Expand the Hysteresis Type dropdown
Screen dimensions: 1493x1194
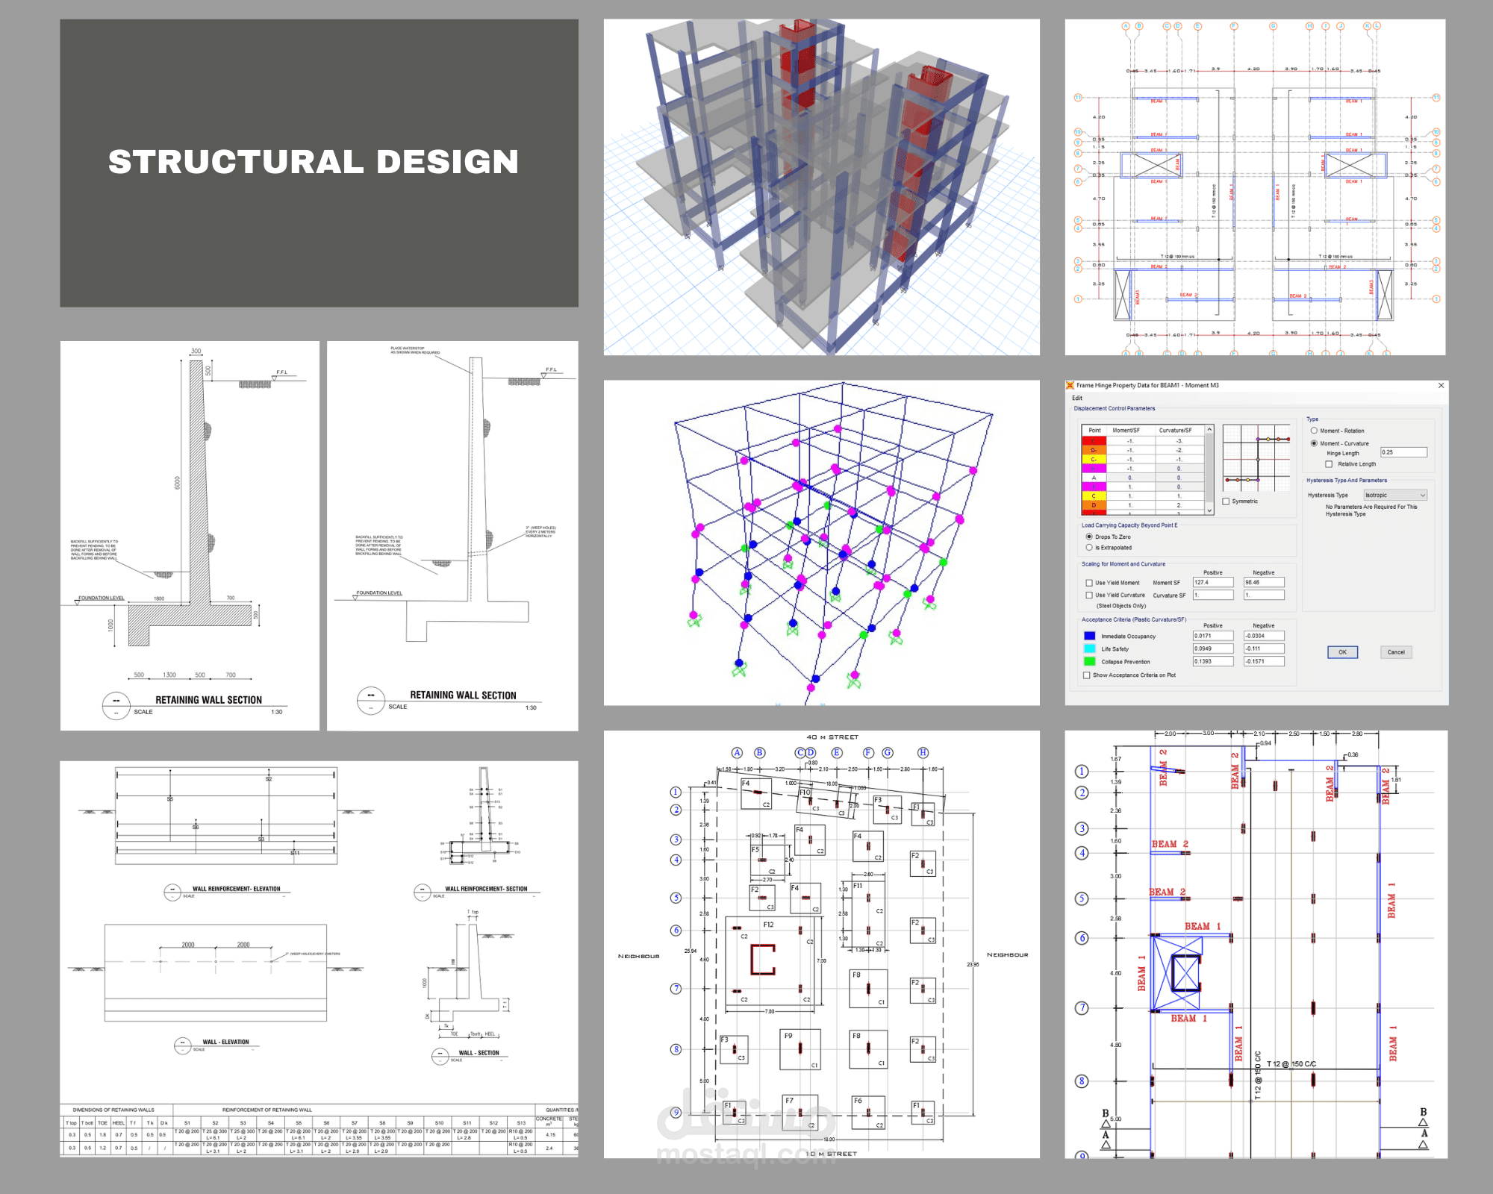(x=1395, y=496)
